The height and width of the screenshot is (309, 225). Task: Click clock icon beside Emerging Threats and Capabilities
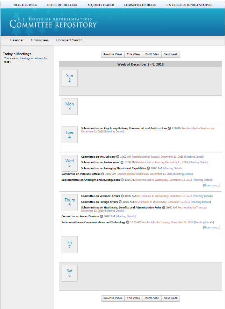coord(148,168)
